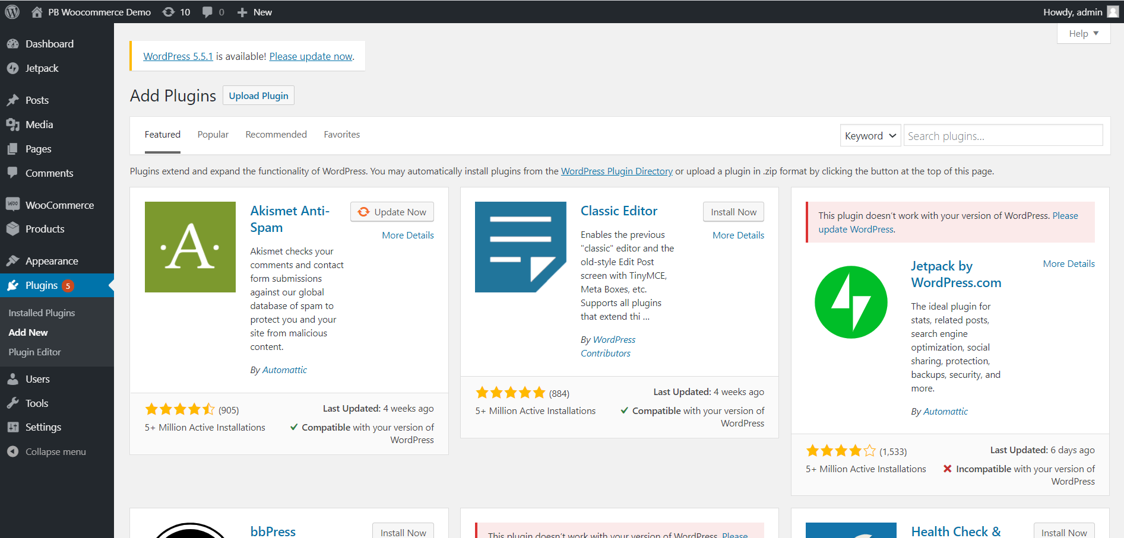Click Automattic author link under Jetpack
The height and width of the screenshot is (538, 1124).
click(x=945, y=411)
